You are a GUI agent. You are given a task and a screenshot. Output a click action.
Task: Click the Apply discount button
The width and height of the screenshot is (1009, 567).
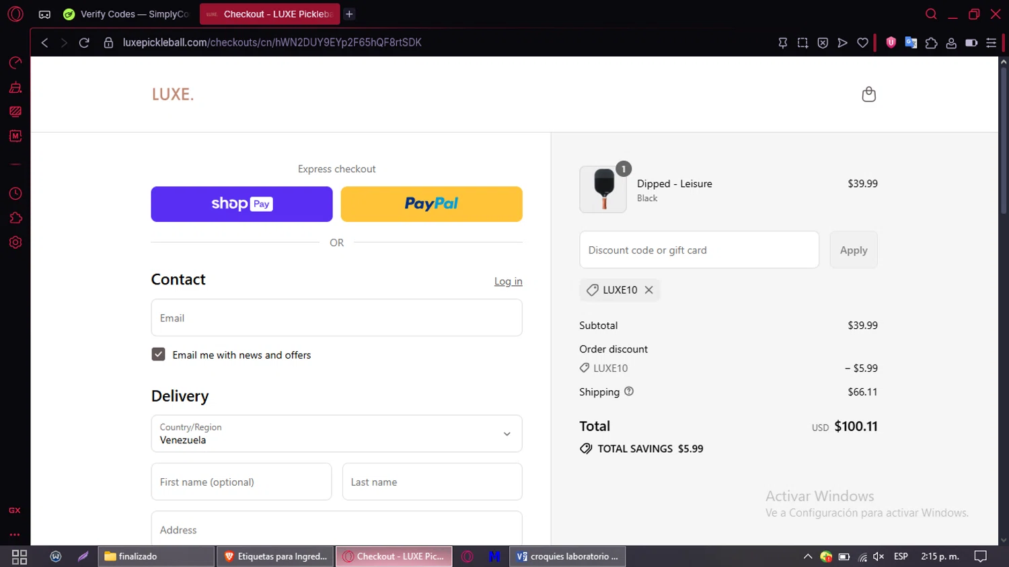tap(853, 250)
